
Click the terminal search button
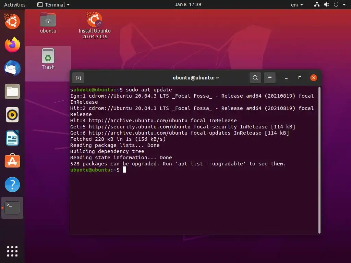click(x=255, y=78)
